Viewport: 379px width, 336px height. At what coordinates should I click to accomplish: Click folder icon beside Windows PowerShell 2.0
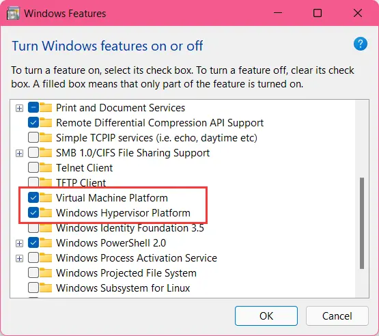[46, 243]
